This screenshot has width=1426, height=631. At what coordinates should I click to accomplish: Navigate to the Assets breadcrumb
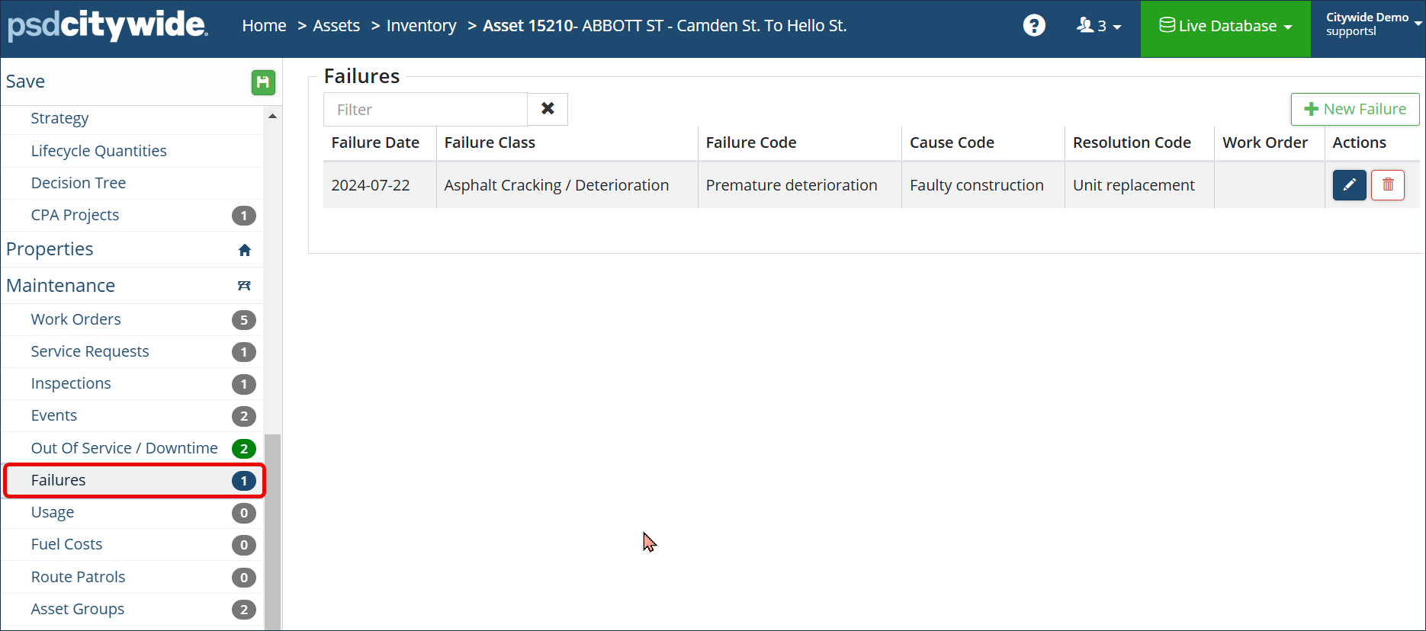click(x=336, y=26)
